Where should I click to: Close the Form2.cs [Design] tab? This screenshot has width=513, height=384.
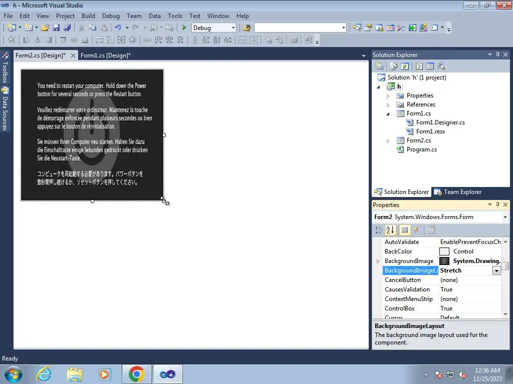73,55
